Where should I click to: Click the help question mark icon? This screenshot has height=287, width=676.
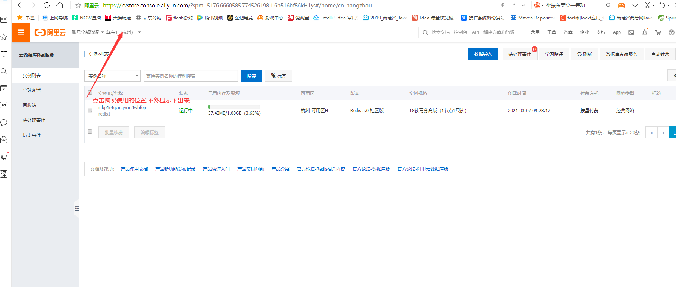tap(671, 32)
